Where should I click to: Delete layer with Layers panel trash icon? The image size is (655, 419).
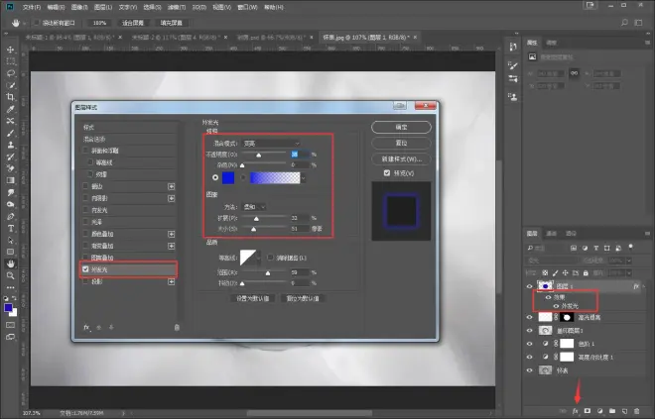tap(636, 411)
